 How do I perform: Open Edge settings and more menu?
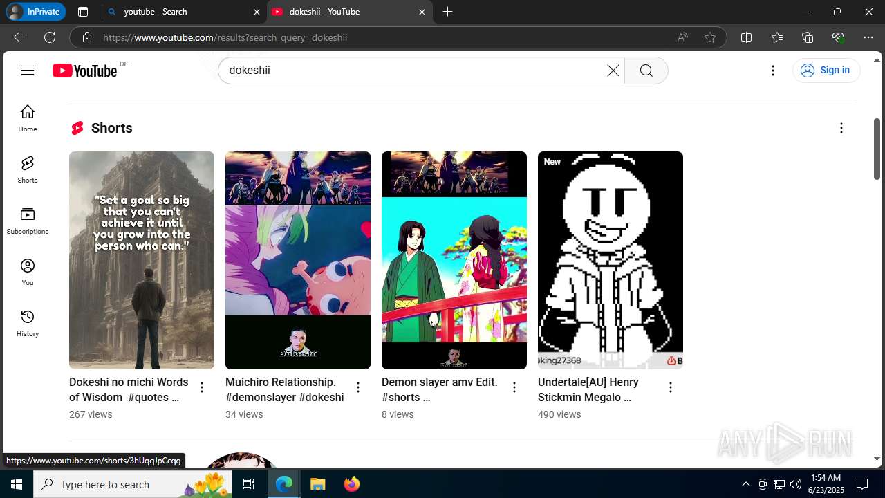pos(868,37)
